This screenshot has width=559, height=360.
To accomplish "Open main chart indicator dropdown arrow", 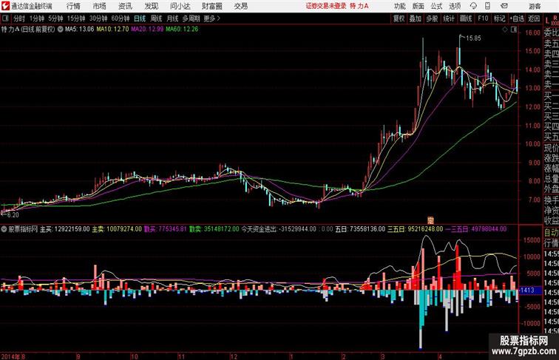I will tap(60, 30).
